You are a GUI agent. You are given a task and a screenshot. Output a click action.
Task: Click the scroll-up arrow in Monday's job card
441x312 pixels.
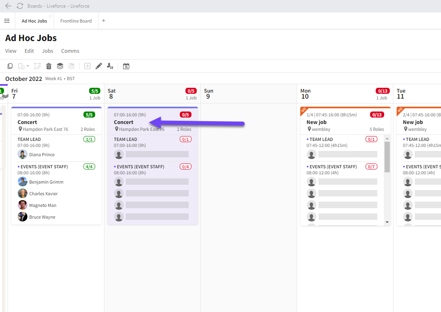387,138
